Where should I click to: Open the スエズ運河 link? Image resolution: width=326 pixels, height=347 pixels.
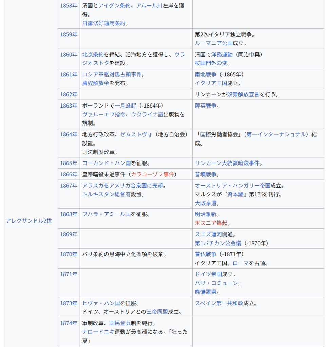coord(208,234)
